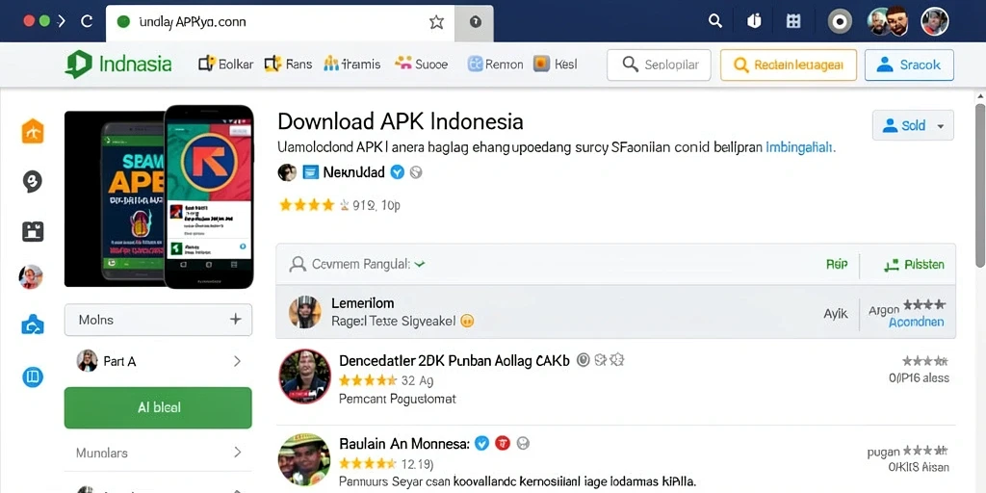Click the grey globe icon beside Nekrudad
This screenshot has width=986, height=493.
416,172
